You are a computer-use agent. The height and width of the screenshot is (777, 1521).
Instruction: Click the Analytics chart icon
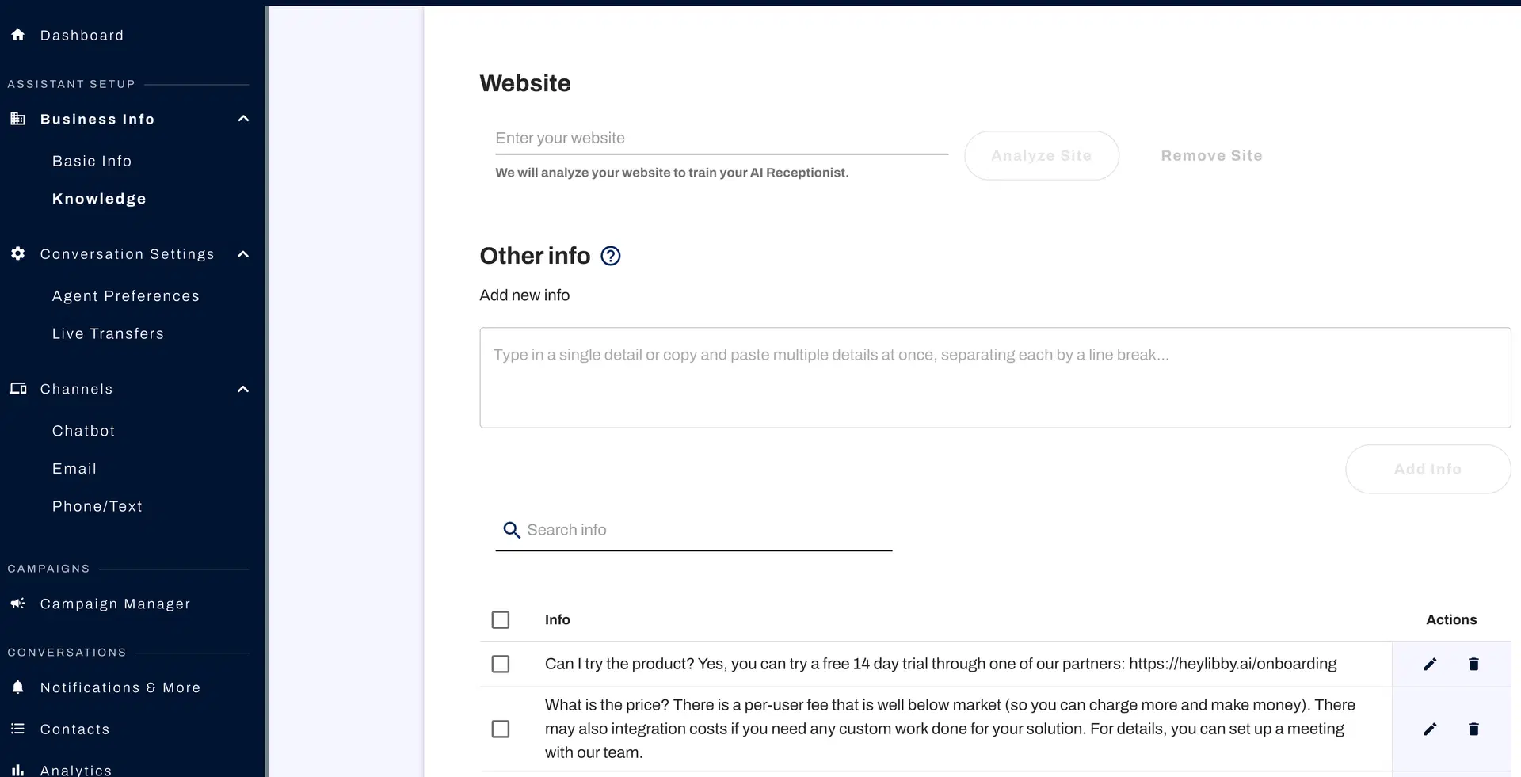tap(17, 769)
